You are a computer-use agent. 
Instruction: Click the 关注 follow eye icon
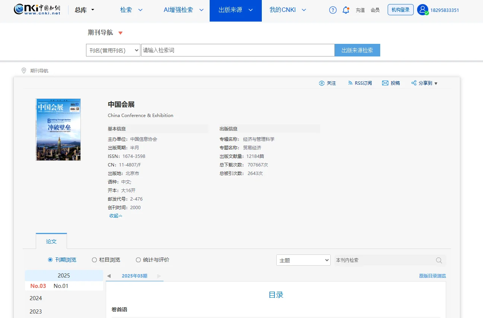point(322,83)
